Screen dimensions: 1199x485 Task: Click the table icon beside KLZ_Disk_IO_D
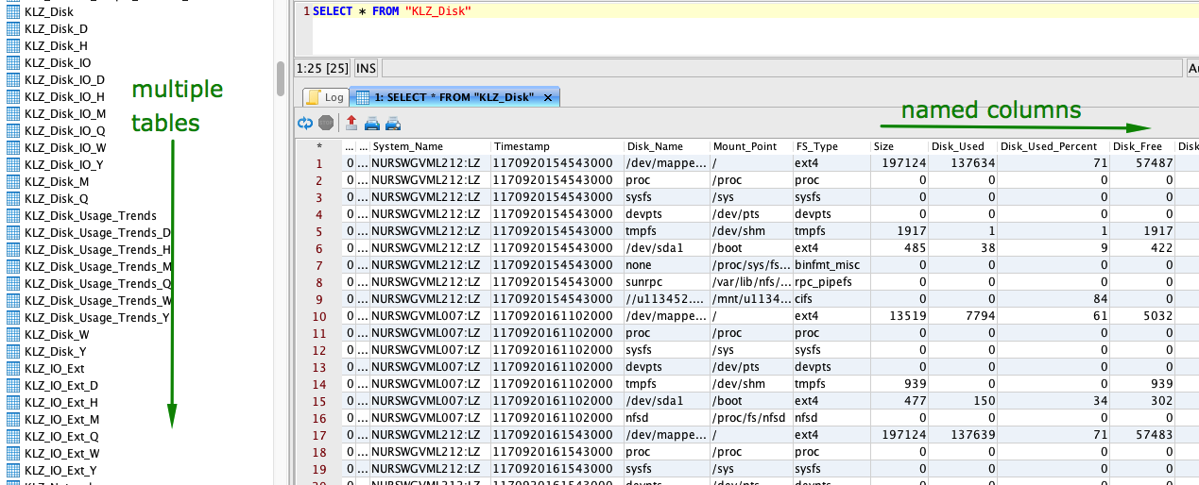pos(13,79)
